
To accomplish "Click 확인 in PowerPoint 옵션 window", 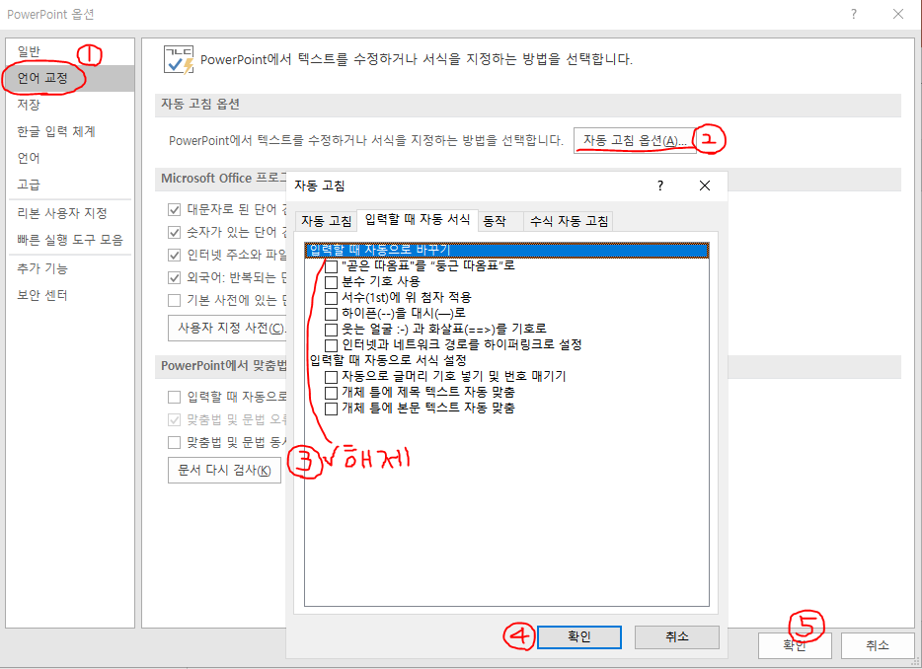I will tap(795, 645).
